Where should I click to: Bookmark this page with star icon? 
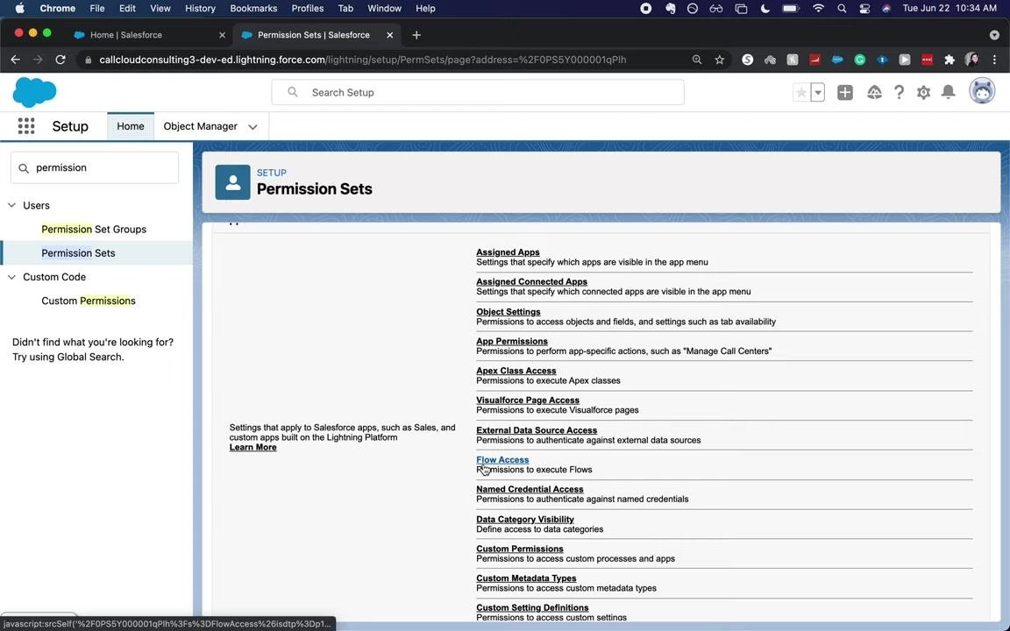click(x=720, y=60)
